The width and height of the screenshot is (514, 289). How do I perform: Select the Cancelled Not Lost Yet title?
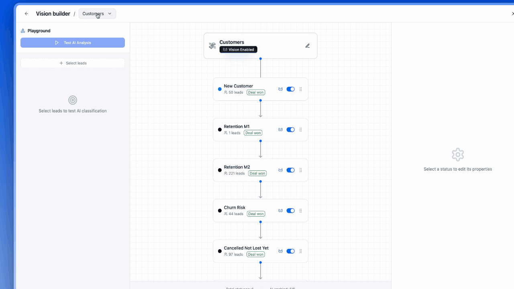point(246,248)
